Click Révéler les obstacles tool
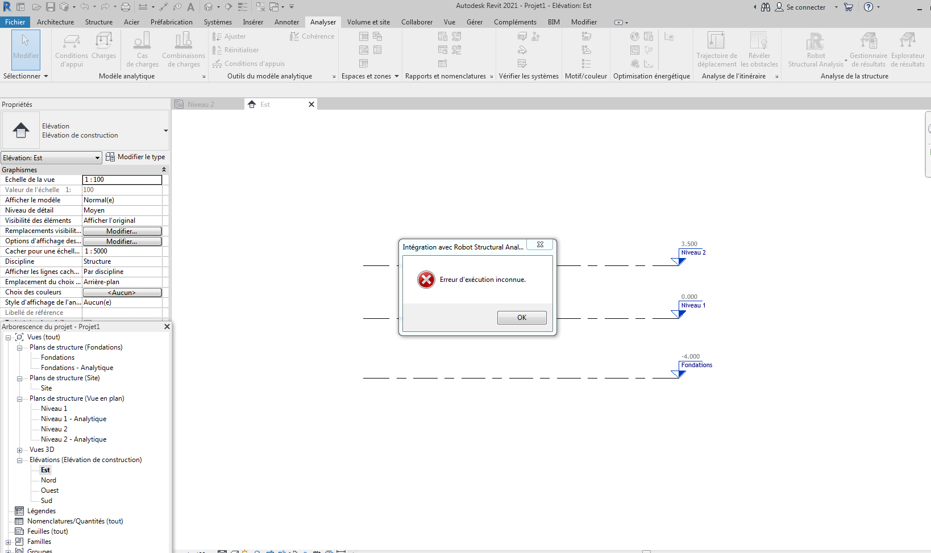This screenshot has height=553, width=931. coord(759,49)
